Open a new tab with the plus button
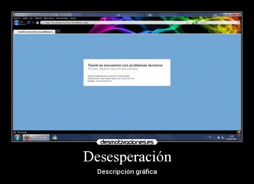This screenshot has height=184, width=254. 58,32
